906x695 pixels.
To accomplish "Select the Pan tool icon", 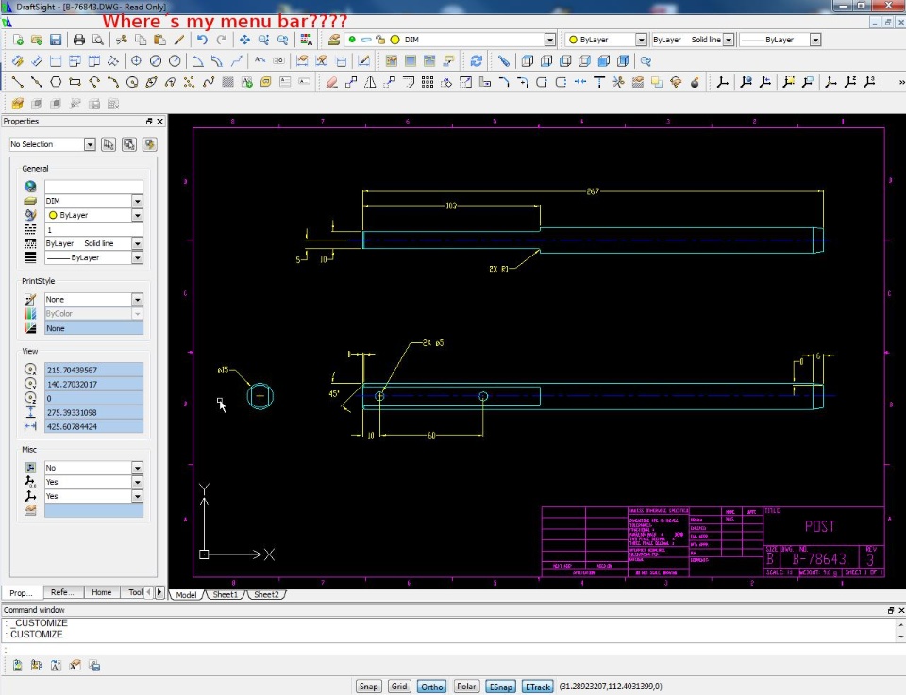I will point(244,40).
